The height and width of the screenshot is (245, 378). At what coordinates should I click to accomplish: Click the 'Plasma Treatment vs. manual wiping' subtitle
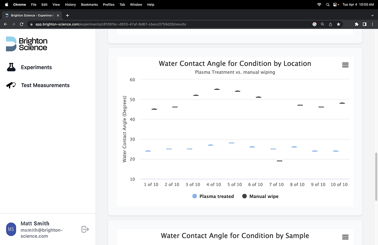pyautogui.click(x=235, y=72)
